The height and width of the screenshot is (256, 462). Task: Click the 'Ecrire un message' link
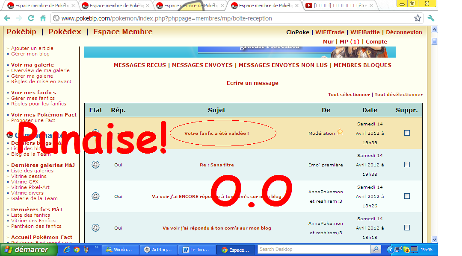pyautogui.click(x=252, y=83)
